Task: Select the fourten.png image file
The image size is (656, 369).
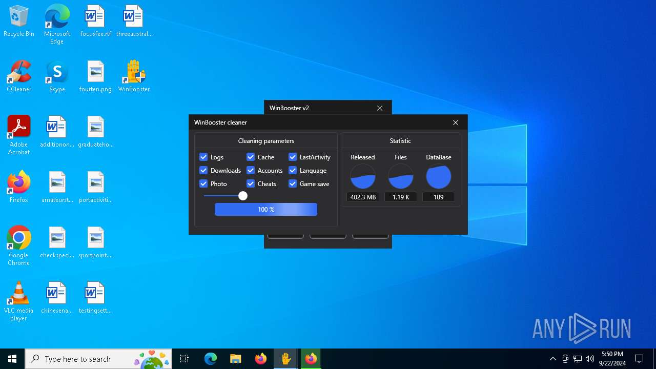Action: coord(95,77)
